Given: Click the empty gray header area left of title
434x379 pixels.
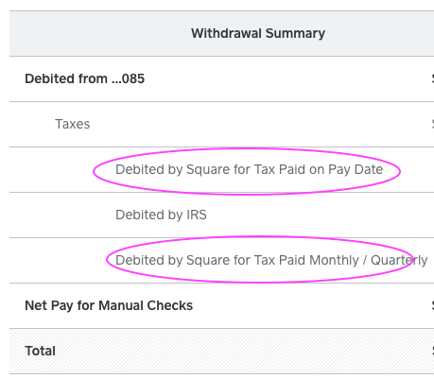Looking at the screenshot, I should [95, 33].
